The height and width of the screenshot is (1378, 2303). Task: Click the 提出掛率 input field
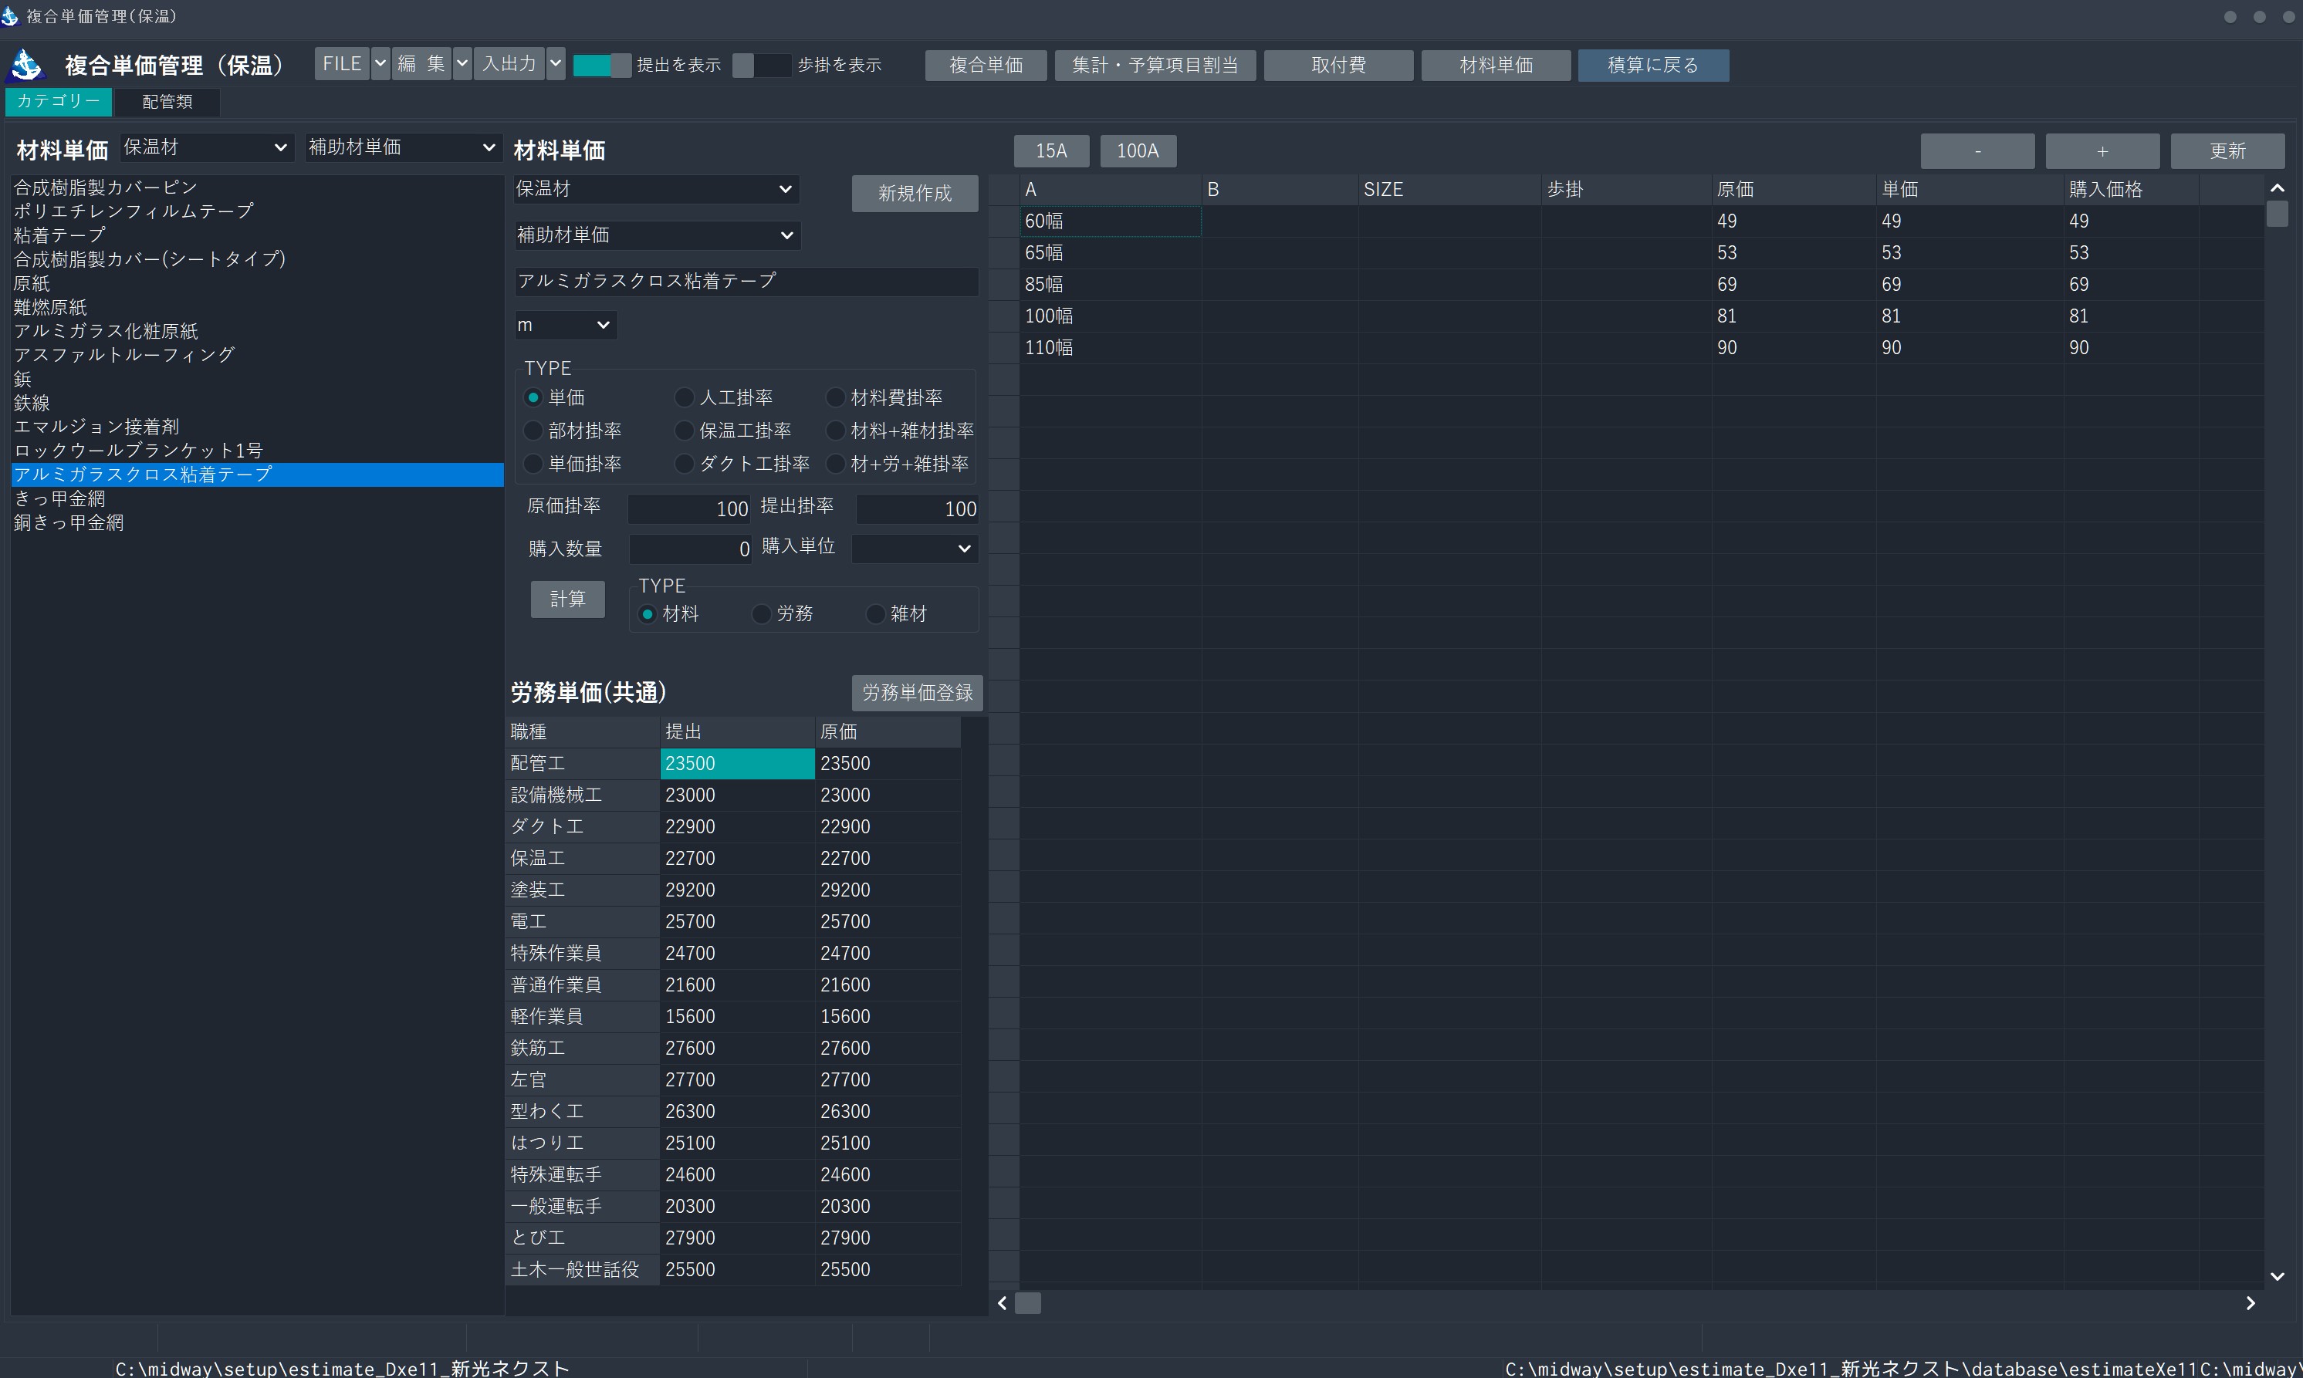[917, 509]
